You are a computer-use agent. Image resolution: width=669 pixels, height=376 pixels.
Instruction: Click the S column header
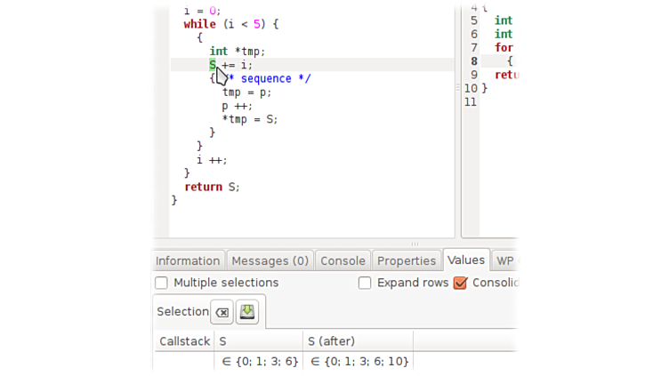[x=258, y=341]
